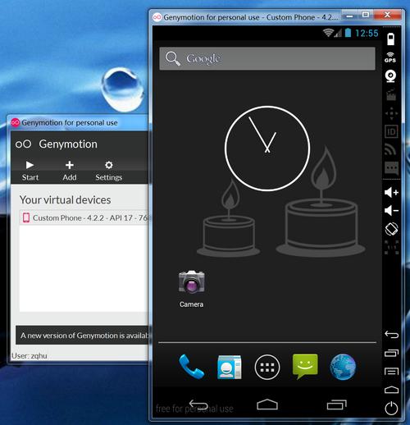
Task: Click the sidebar Recent apps button
Action: (391, 353)
